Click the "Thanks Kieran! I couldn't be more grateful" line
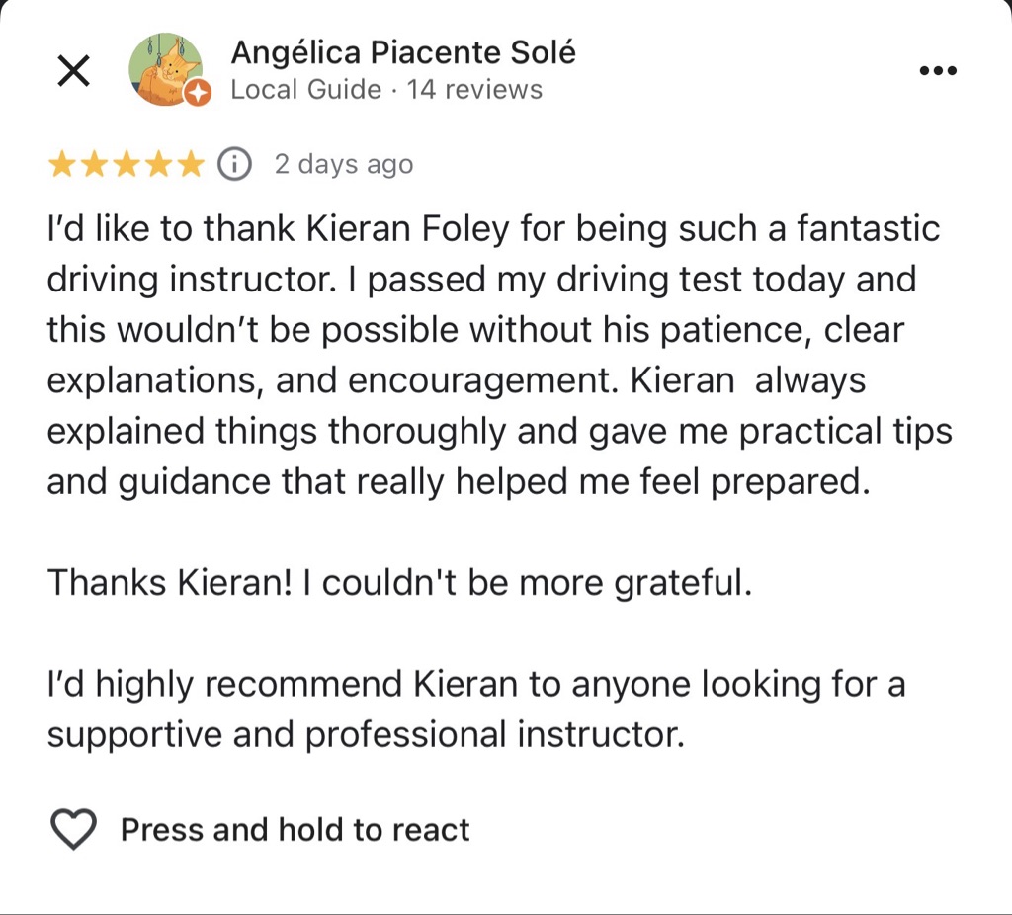Viewport: 1012px width, 915px height. [399, 583]
